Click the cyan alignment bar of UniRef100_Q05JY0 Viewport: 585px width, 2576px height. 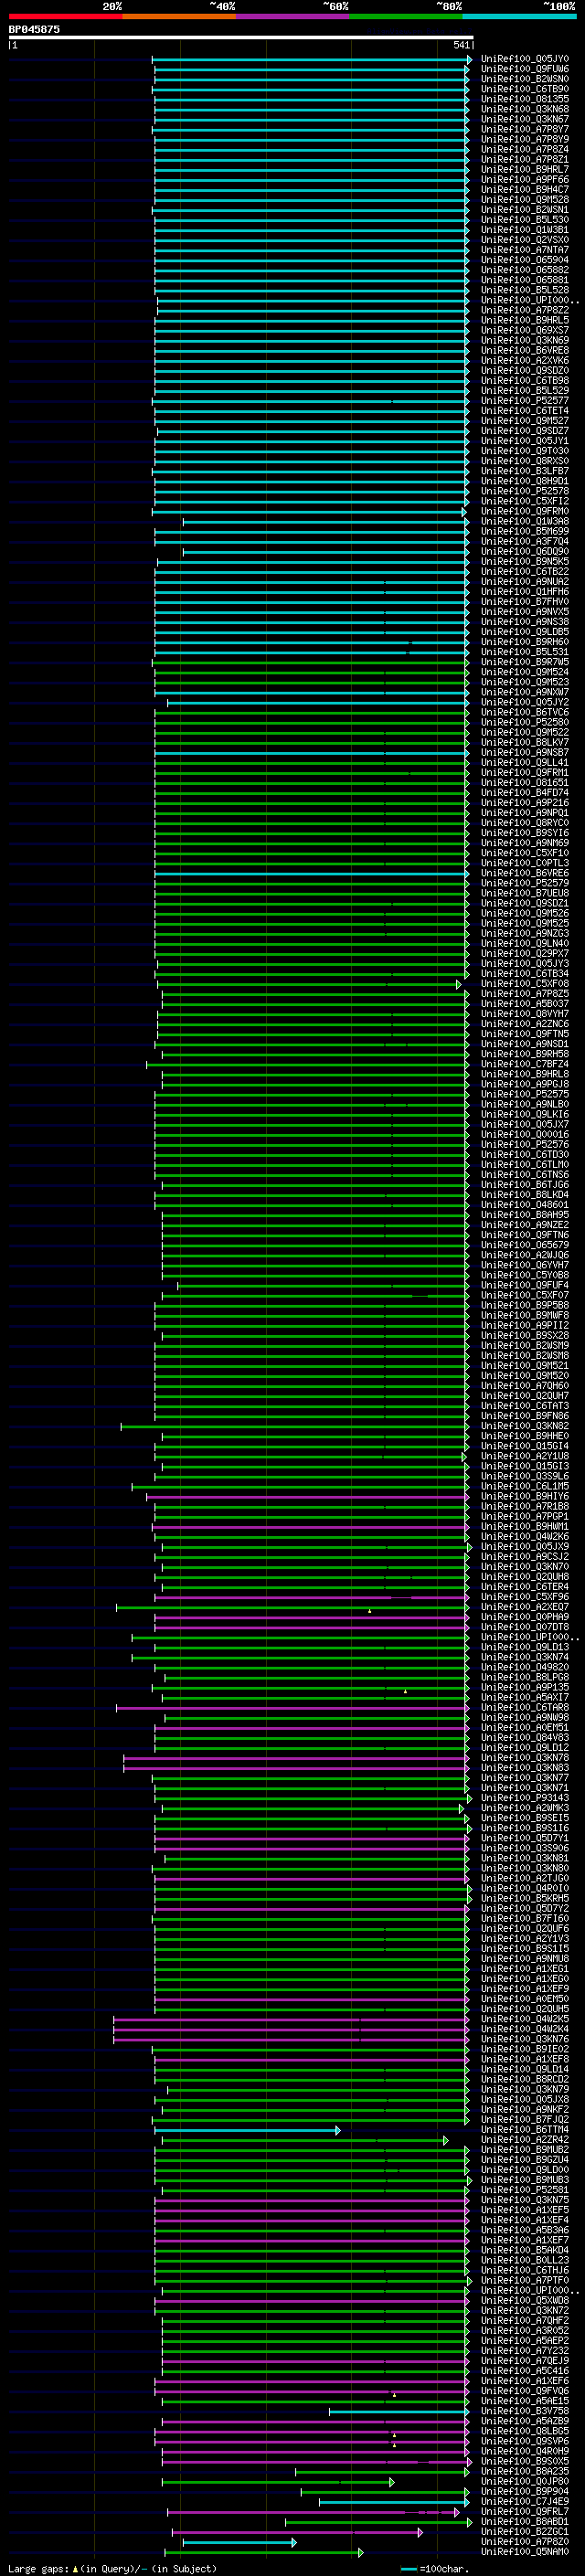click(x=311, y=59)
